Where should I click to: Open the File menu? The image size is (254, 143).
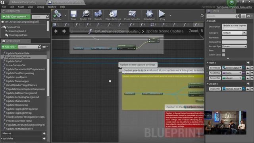coord(4,7)
